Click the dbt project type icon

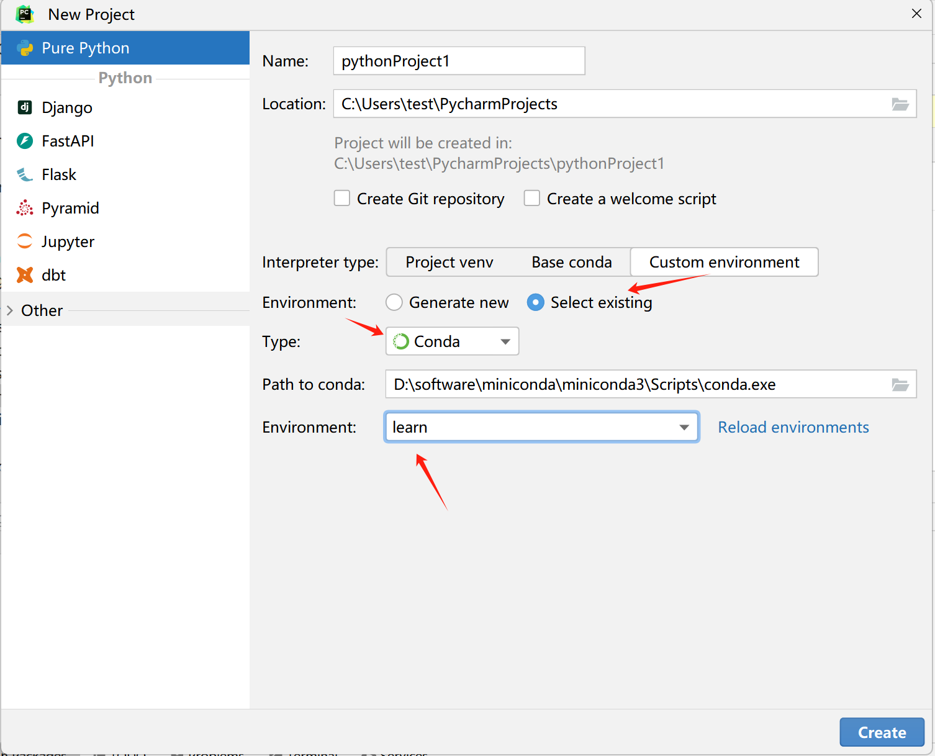(x=25, y=275)
